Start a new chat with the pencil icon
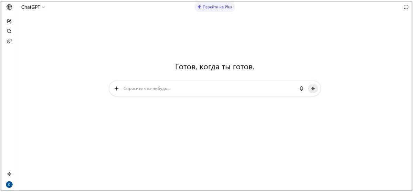413x192 pixels. tap(9, 21)
